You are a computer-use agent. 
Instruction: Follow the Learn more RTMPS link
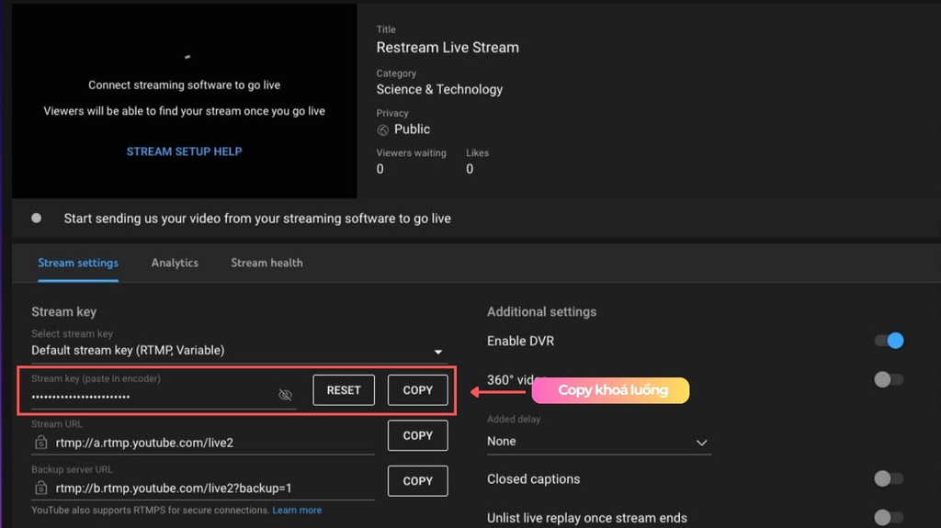click(297, 510)
